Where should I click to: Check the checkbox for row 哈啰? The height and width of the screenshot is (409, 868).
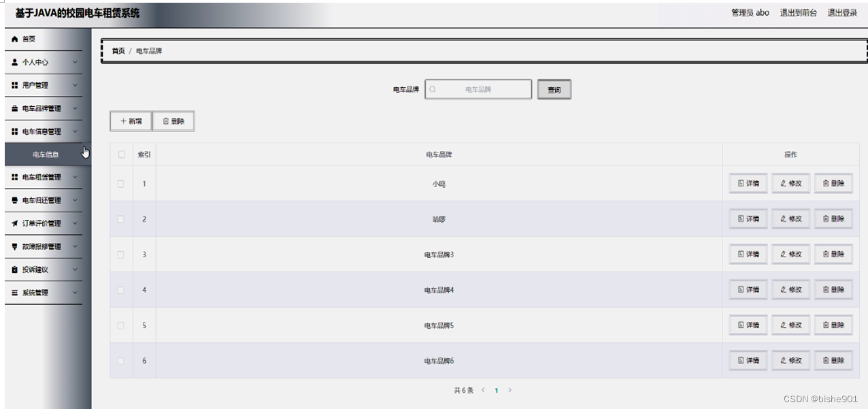pyautogui.click(x=121, y=219)
